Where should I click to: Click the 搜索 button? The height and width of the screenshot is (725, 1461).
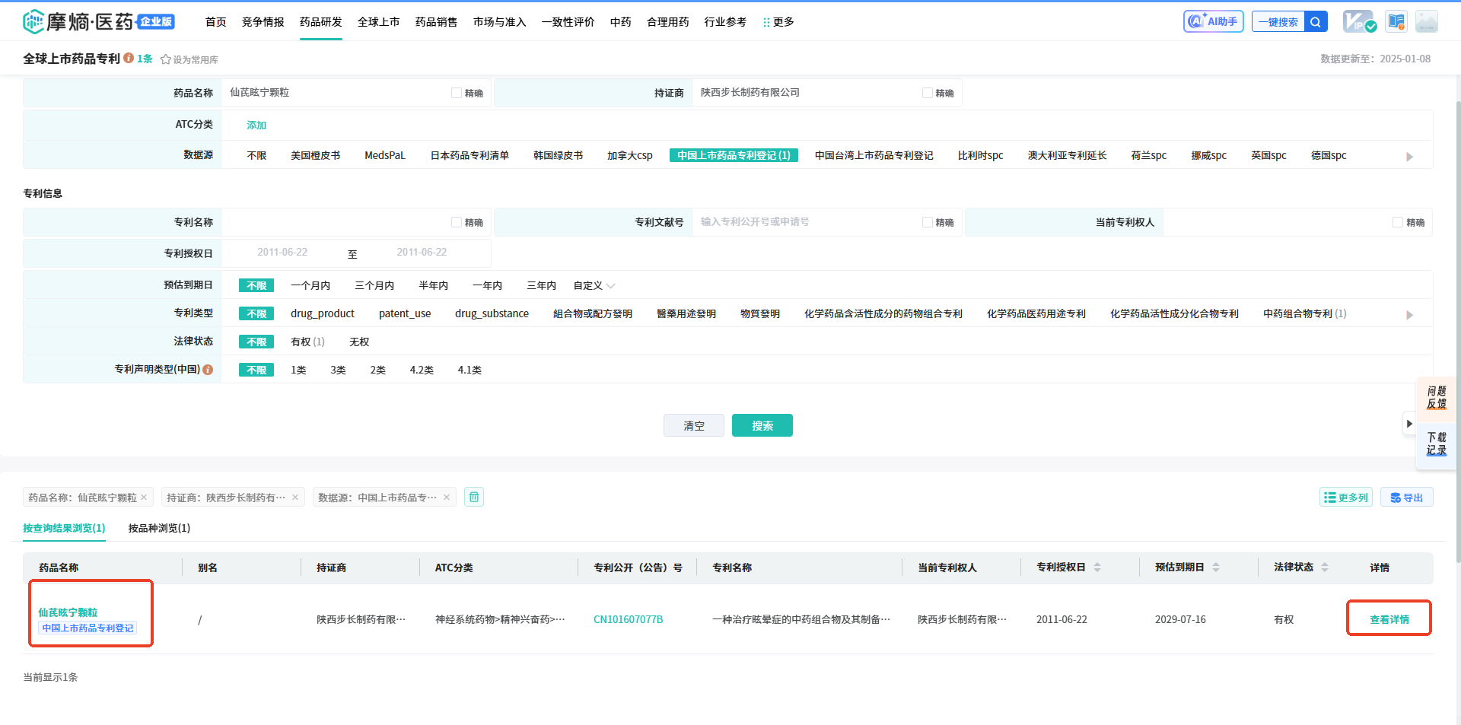762,425
